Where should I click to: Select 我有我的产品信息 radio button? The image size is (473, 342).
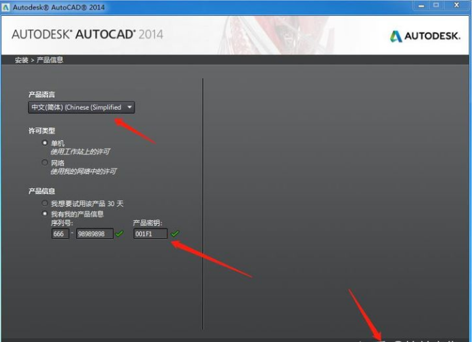tap(45, 214)
